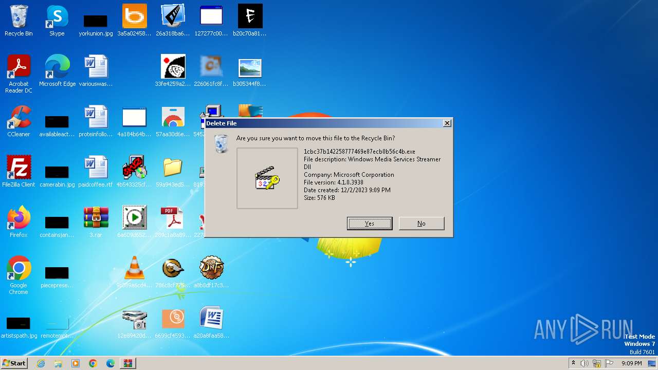Select 289c1a8a89 PDF file icon

coord(173,222)
